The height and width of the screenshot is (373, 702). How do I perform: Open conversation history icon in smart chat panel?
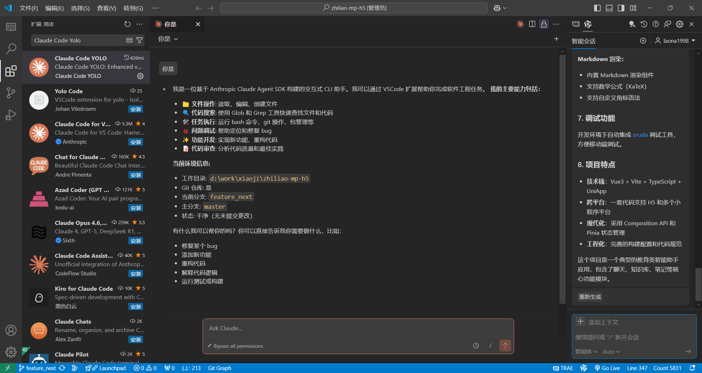[644, 24]
